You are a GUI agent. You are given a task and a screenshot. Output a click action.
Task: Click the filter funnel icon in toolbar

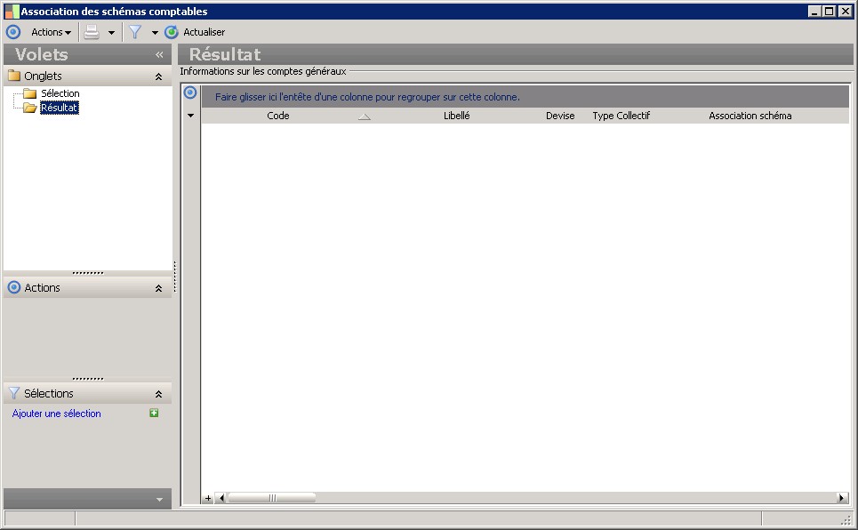[x=134, y=32]
